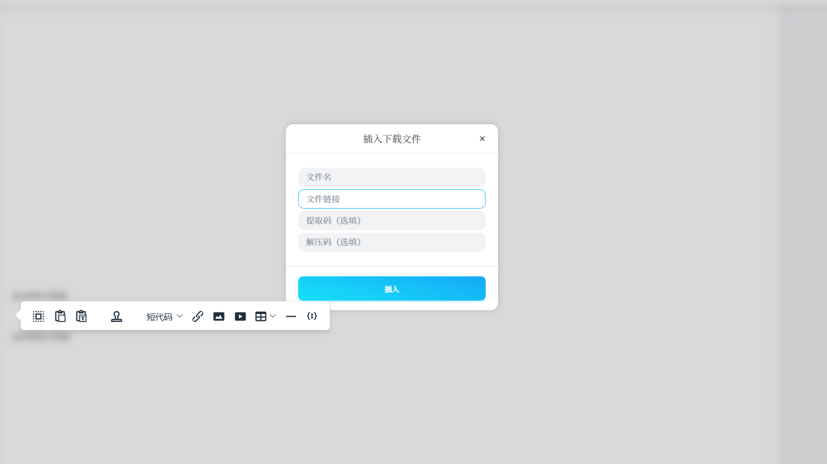
Task: Click the code block braces icon
Action: click(312, 316)
